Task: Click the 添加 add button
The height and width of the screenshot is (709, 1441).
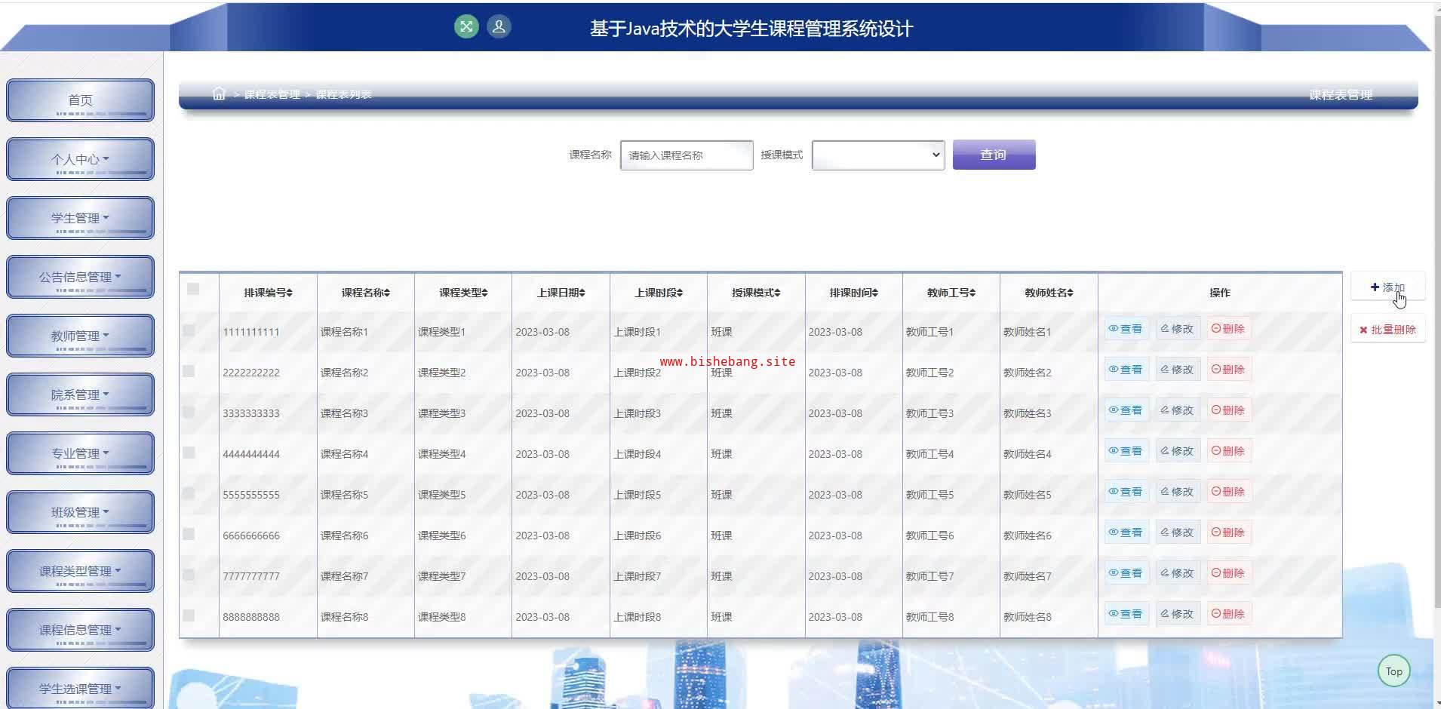Action: point(1387,287)
